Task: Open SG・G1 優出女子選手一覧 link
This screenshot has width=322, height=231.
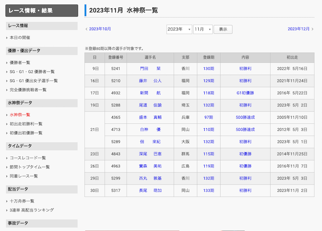Action: (x=34, y=81)
